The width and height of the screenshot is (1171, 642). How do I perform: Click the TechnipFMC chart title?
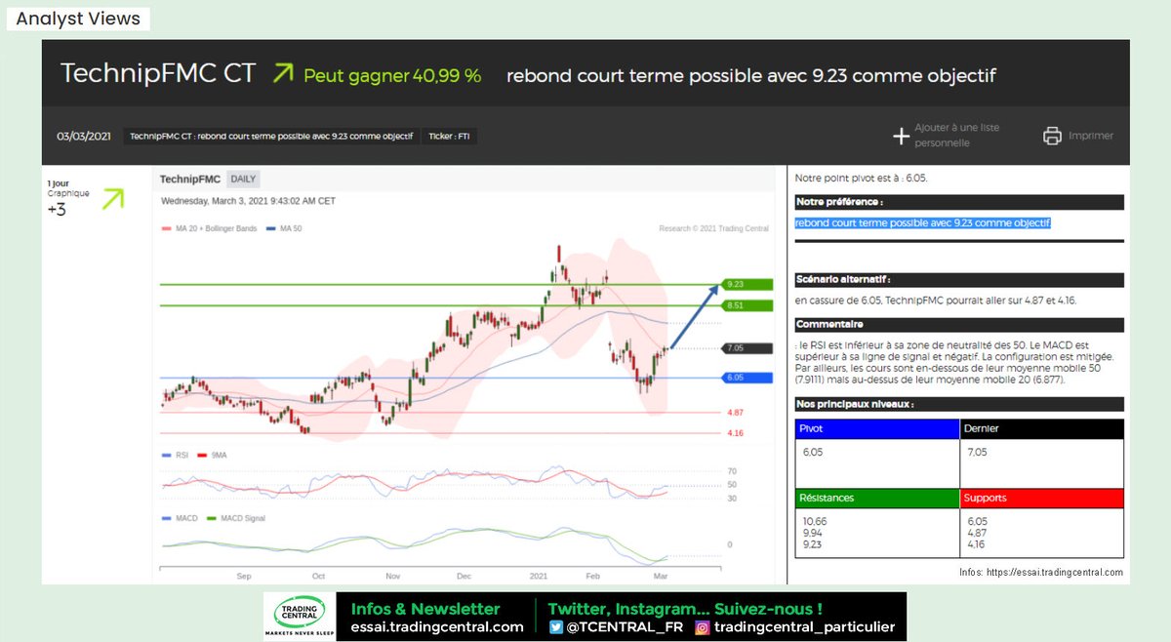tap(190, 179)
